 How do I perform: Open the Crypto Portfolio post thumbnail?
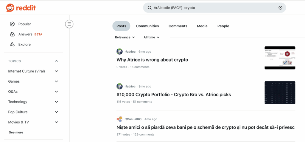280,93
